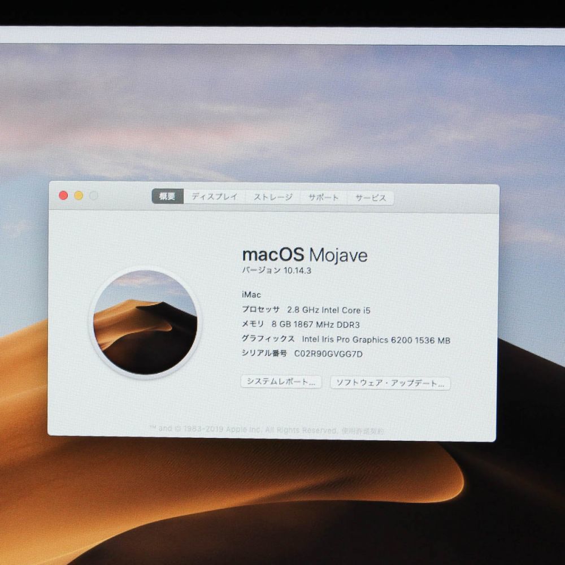565x565 pixels.
Task: Select the 概要 tab
Action: 168,197
